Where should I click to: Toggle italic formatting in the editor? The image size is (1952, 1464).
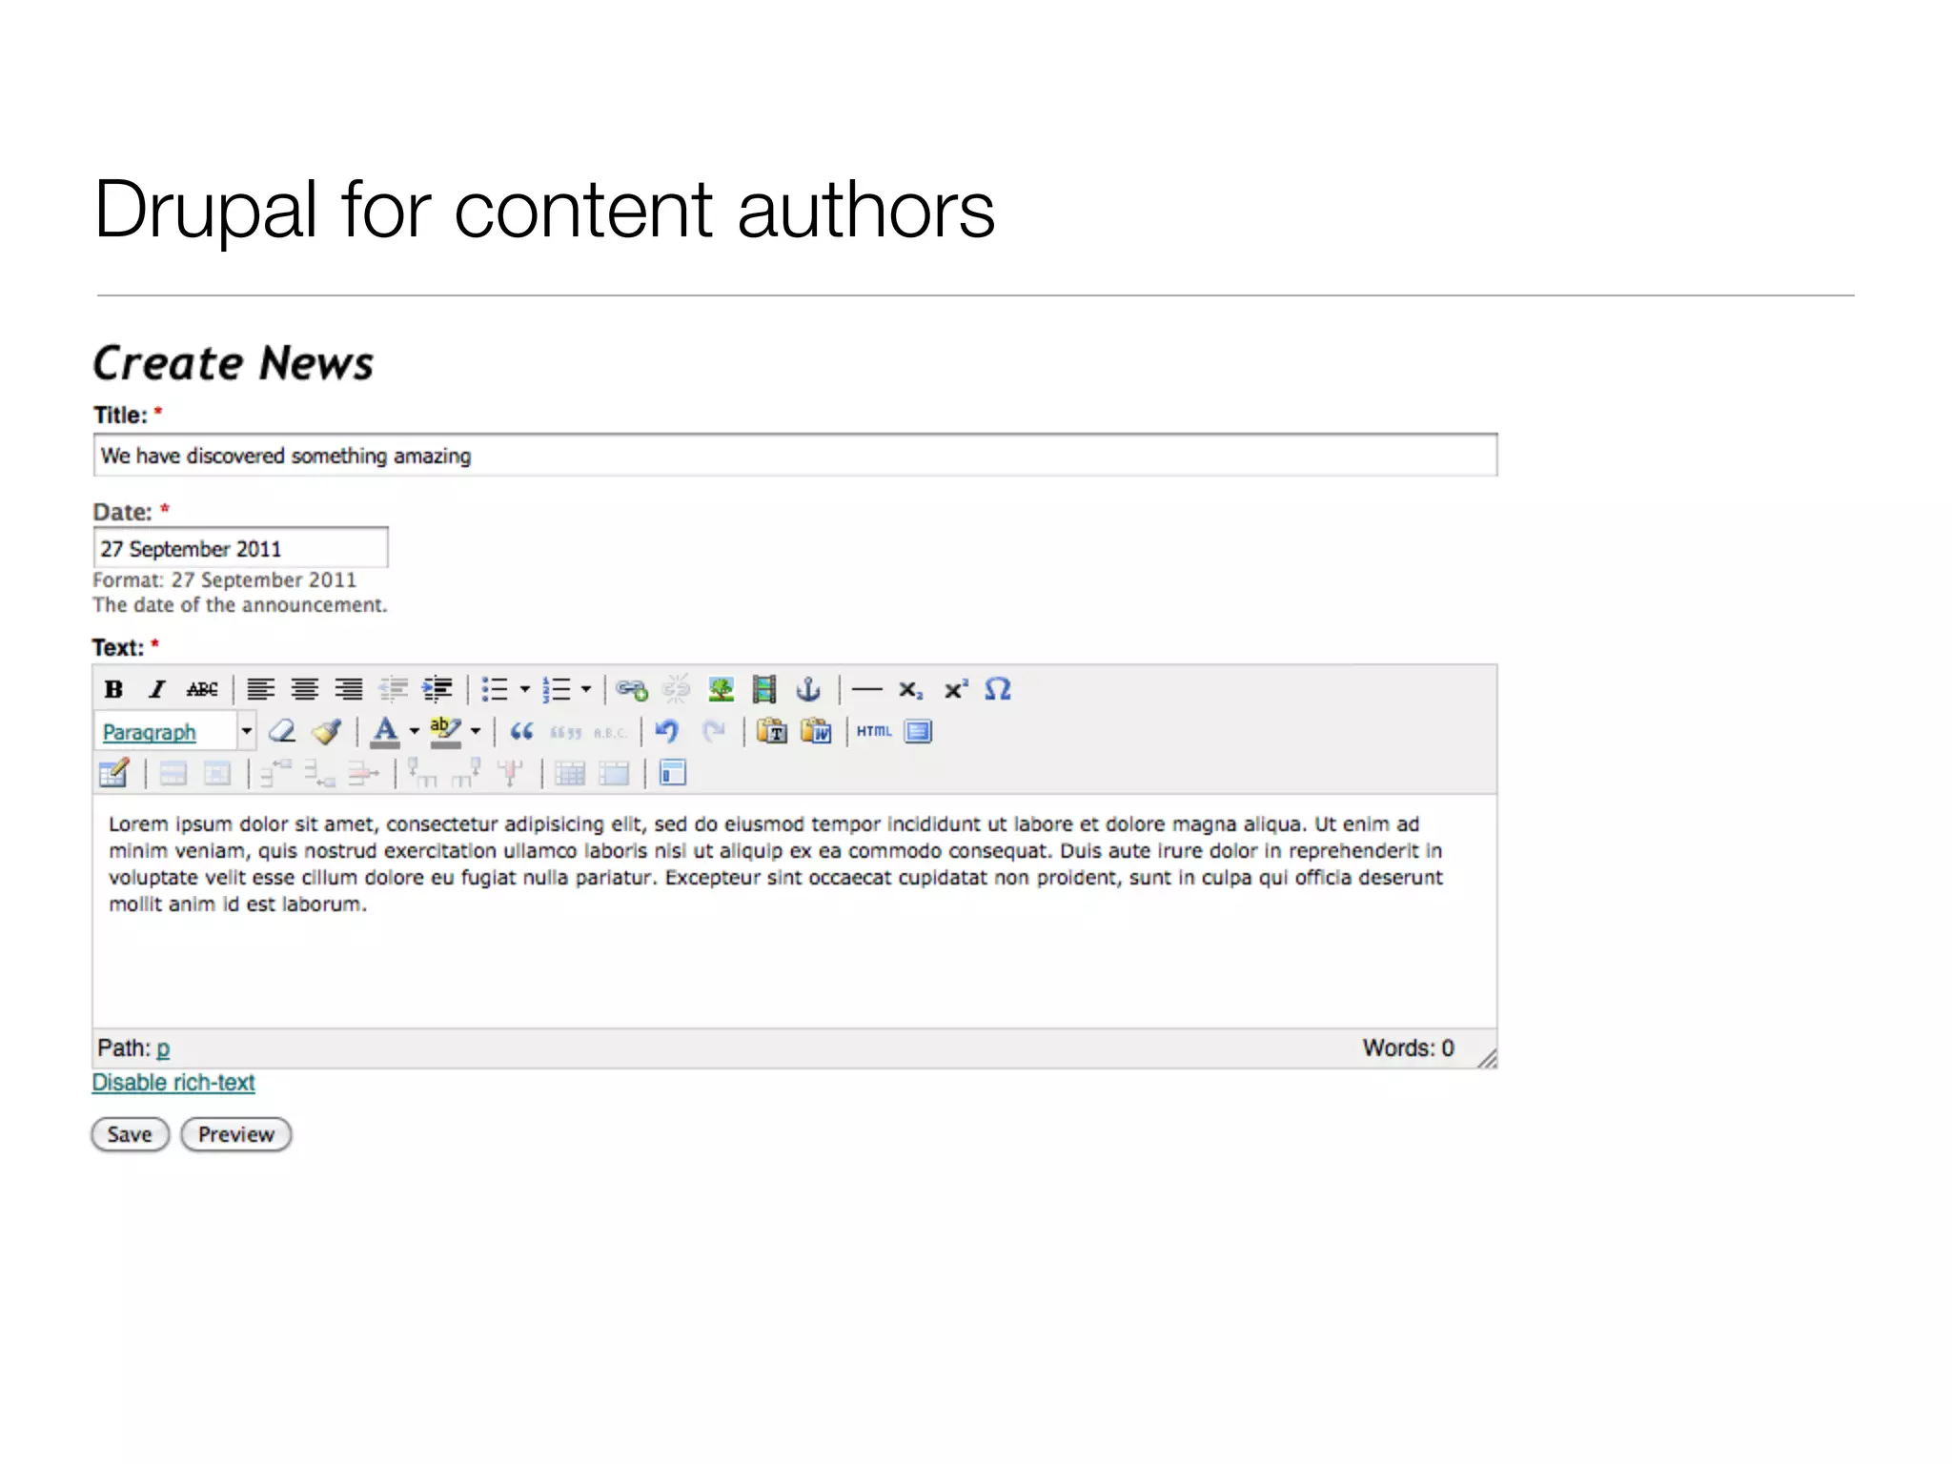[157, 689]
